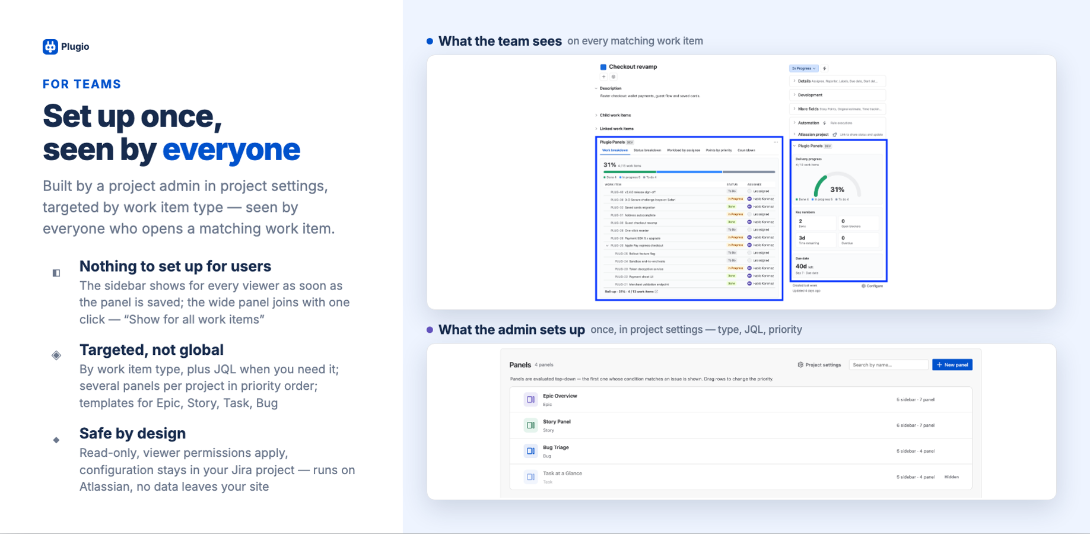Open the external link icon on Roll-up row
The image size is (1090, 534).
pyautogui.click(x=656, y=292)
